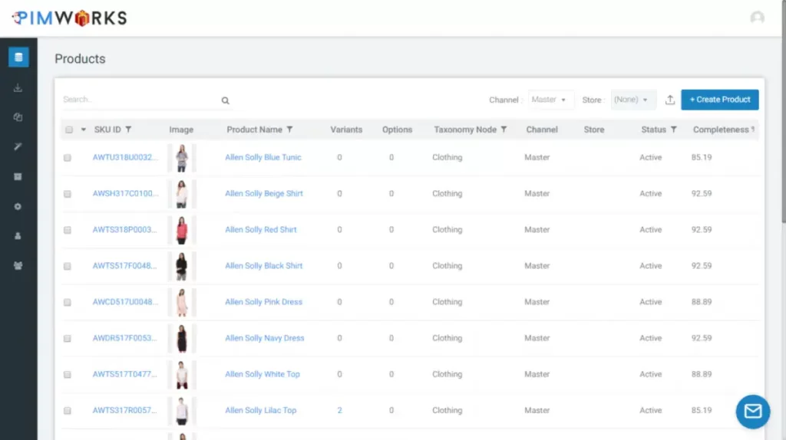The width and height of the screenshot is (786, 440).
Task: Click the PIMWorks logo
Action: pos(69,18)
